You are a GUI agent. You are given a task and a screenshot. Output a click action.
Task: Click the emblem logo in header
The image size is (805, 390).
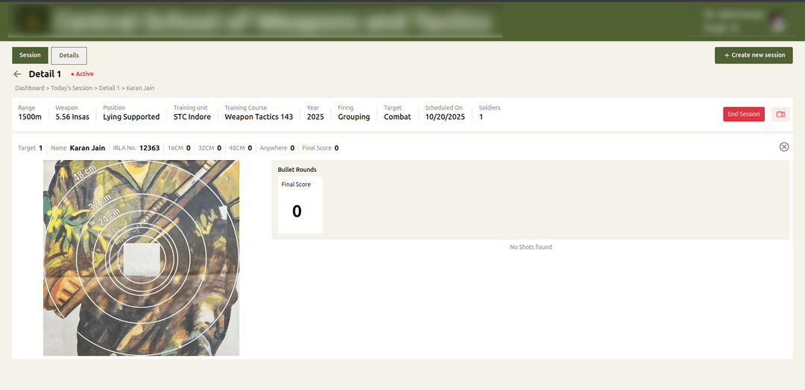(30, 21)
